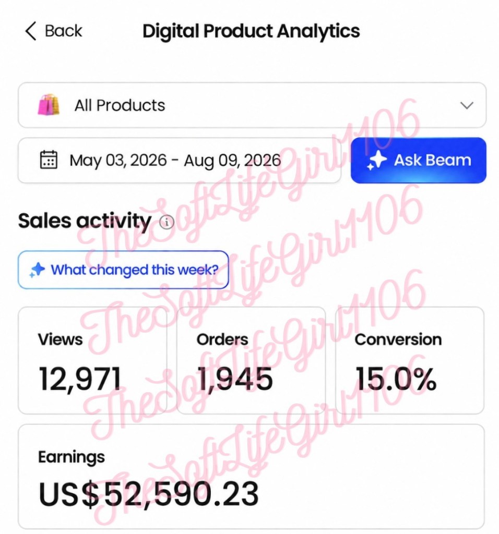Tap the Back text label

(x=63, y=31)
